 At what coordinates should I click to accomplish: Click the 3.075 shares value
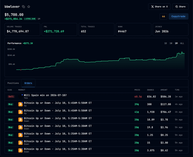151,150
